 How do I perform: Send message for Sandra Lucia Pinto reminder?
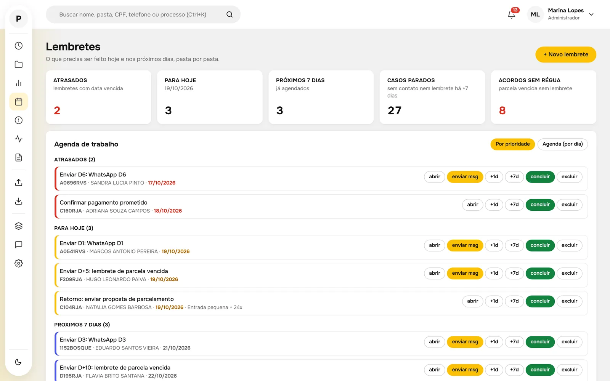coord(465,177)
